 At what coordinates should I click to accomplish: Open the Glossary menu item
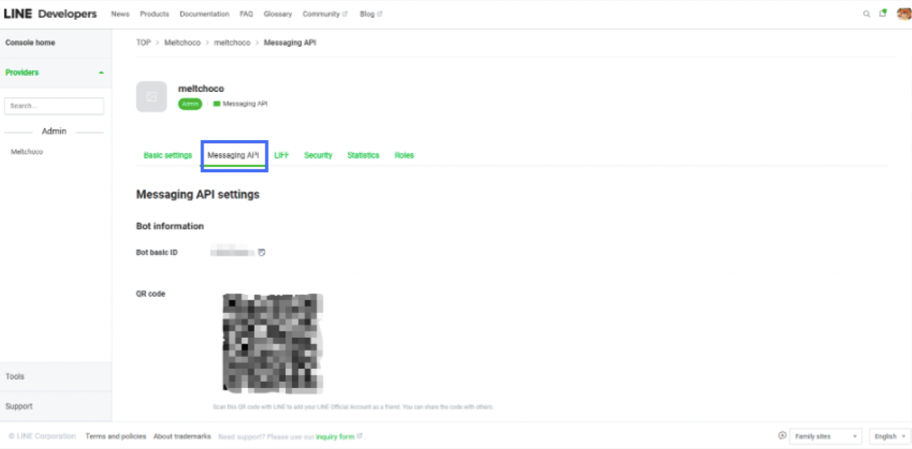277,14
